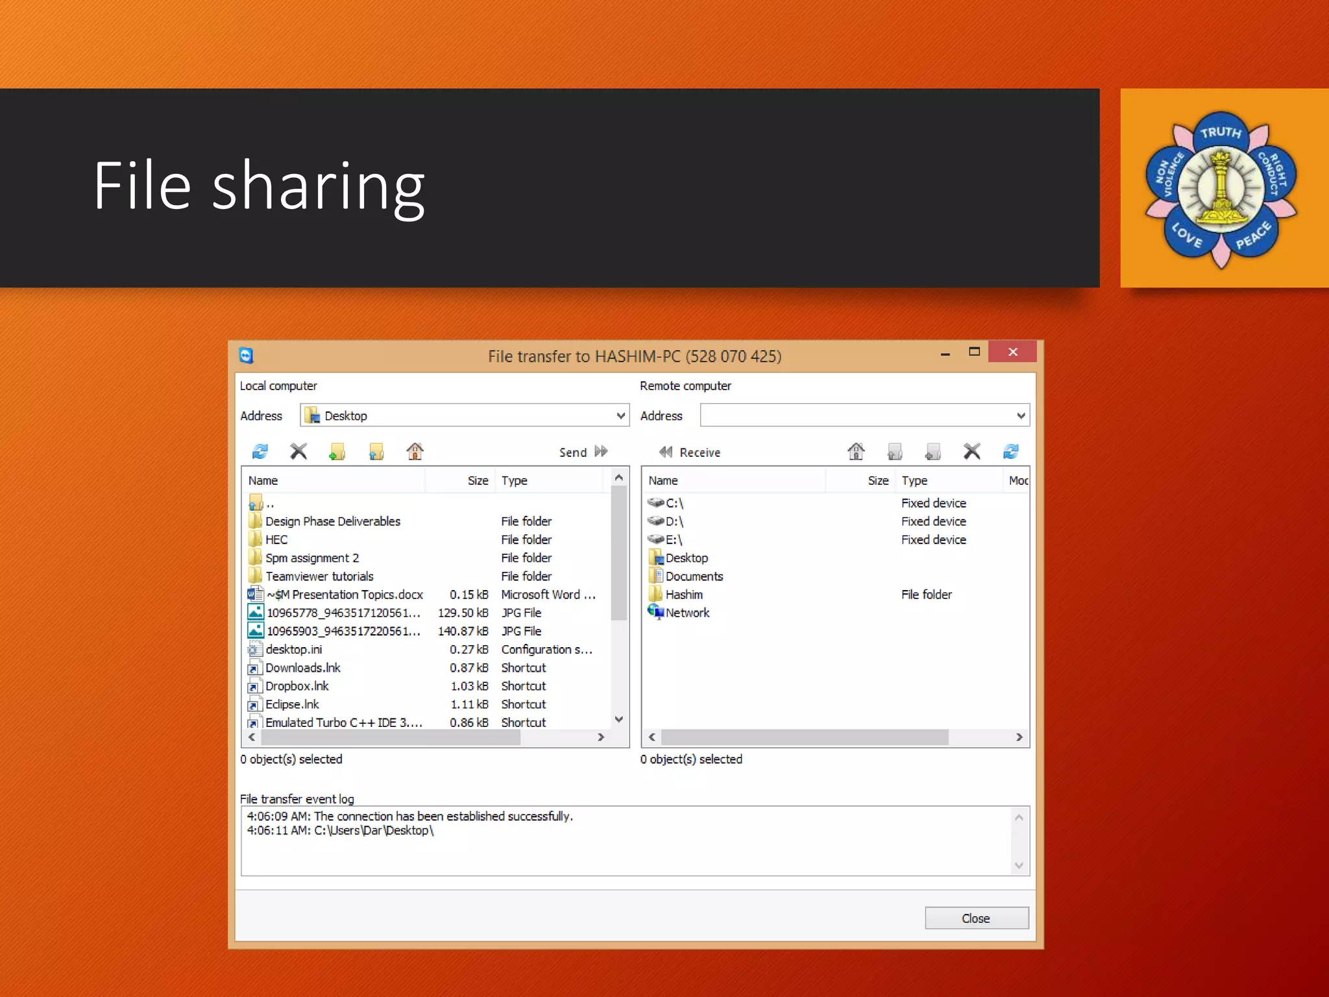Maximize the File transfer window
The width and height of the screenshot is (1329, 997).
(974, 352)
